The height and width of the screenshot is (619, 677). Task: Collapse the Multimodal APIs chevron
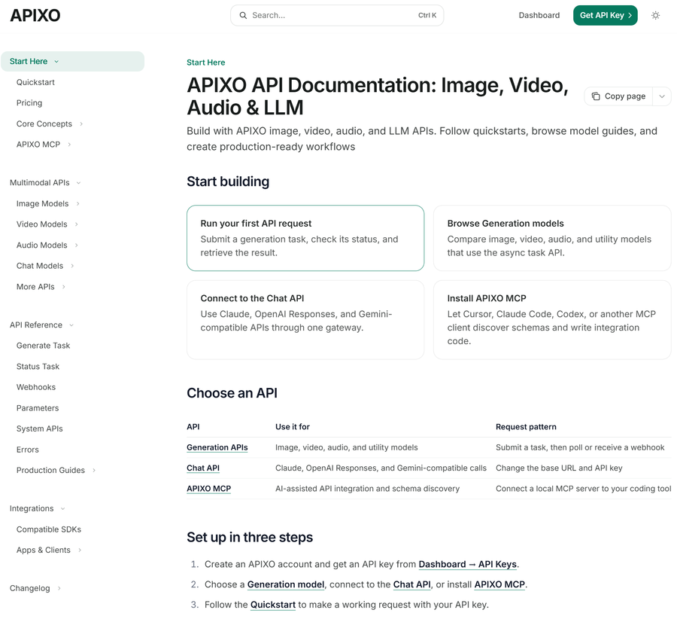(x=78, y=183)
